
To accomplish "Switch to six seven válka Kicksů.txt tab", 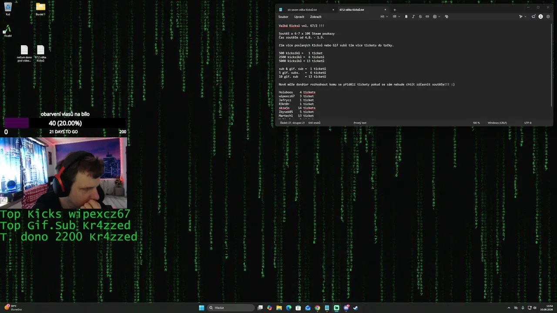I will tap(302, 10).
